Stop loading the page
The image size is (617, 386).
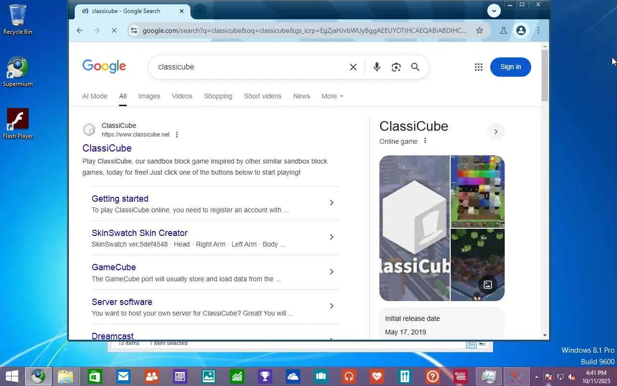[x=114, y=30]
